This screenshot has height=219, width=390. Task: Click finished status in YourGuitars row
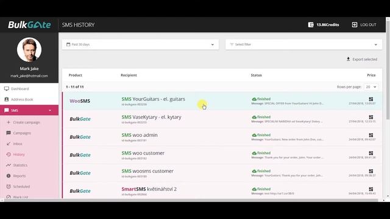(x=261, y=99)
